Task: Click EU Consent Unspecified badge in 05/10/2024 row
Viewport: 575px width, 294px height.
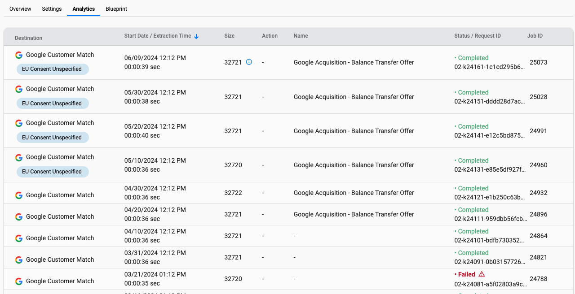Action: (x=52, y=172)
